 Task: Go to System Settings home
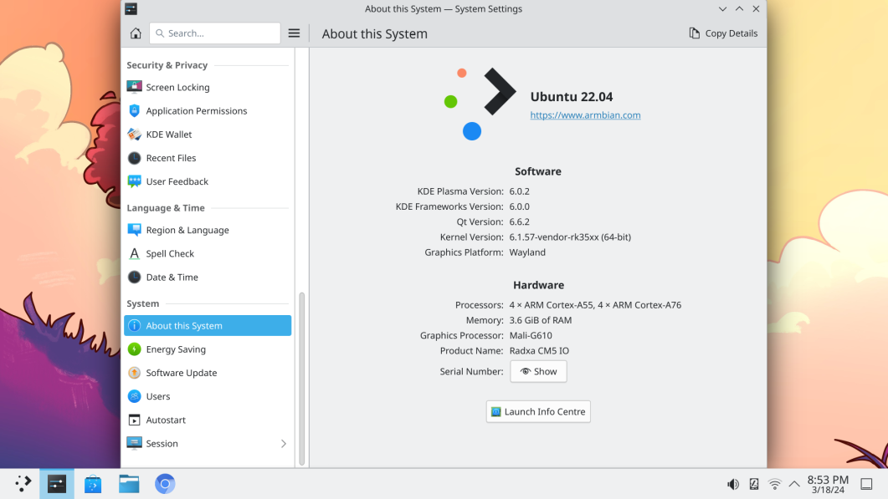tap(136, 33)
